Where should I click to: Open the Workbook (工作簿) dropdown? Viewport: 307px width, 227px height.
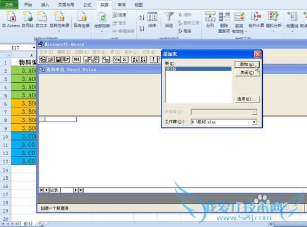254,122
